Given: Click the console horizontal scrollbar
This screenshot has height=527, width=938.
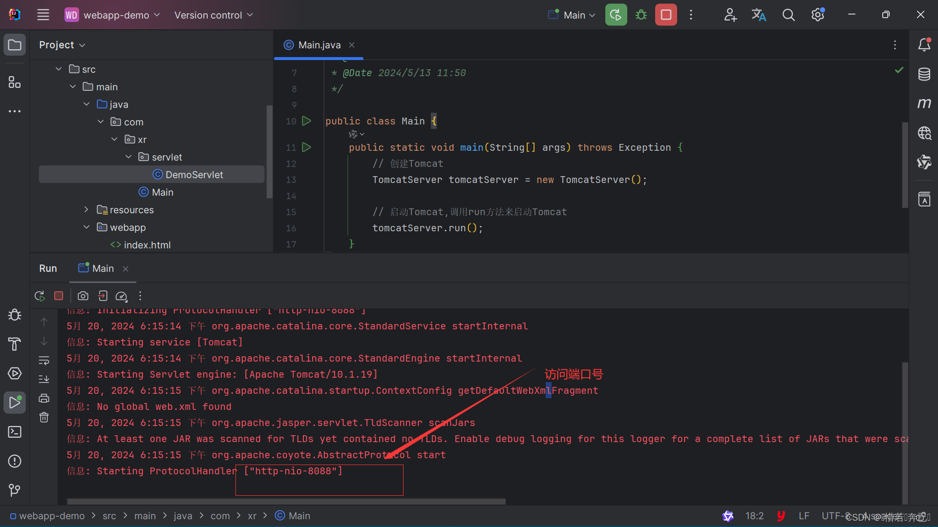Looking at the screenshot, I should [286, 501].
